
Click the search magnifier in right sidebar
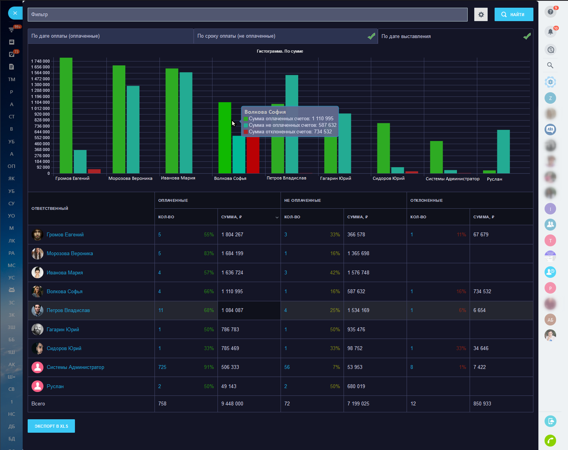pos(550,65)
